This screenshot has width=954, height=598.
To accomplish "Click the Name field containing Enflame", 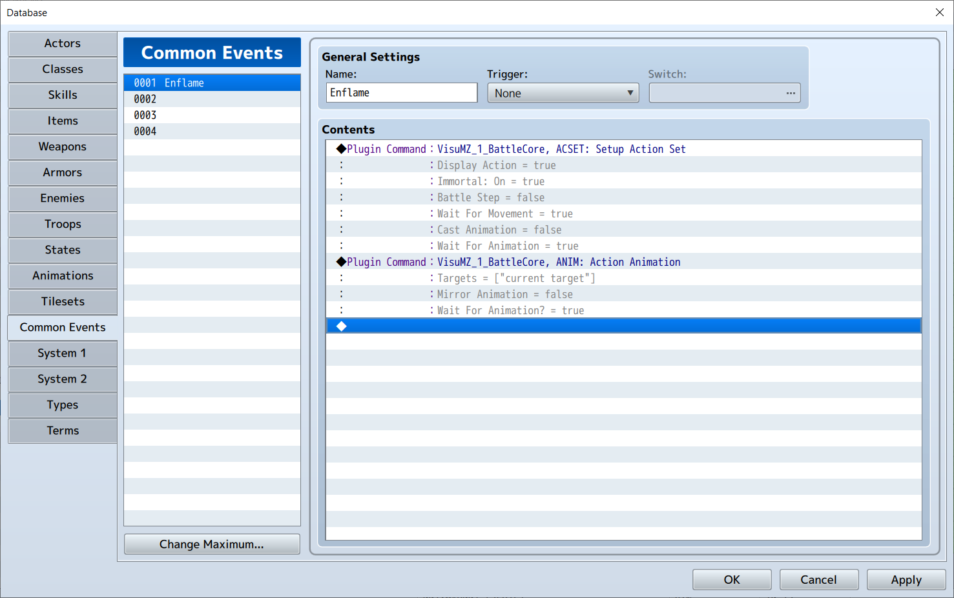I will pyautogui.click(x=401, y=93).
